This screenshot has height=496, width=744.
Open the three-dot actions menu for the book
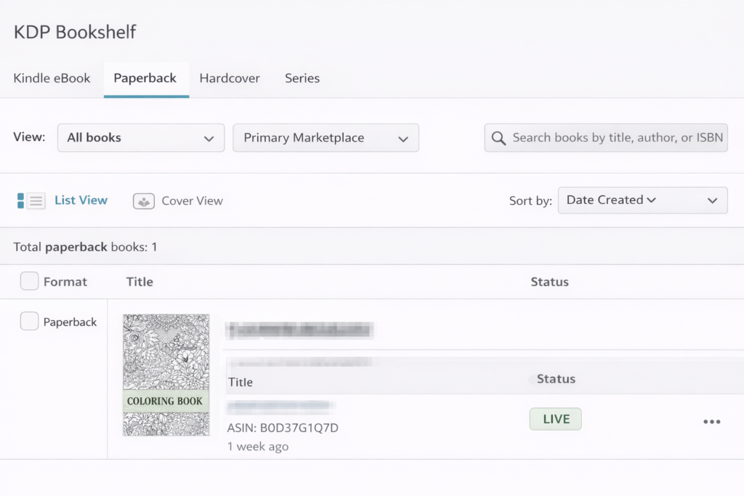711,421
